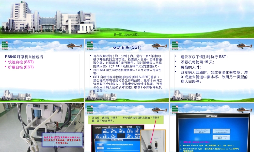
Task: Switch to the VC tab on ventilator display
Action: 109,127
